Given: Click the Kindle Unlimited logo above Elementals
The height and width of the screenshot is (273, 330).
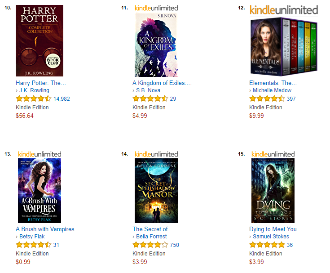Looking at the screenshot, I should (284, 10).
